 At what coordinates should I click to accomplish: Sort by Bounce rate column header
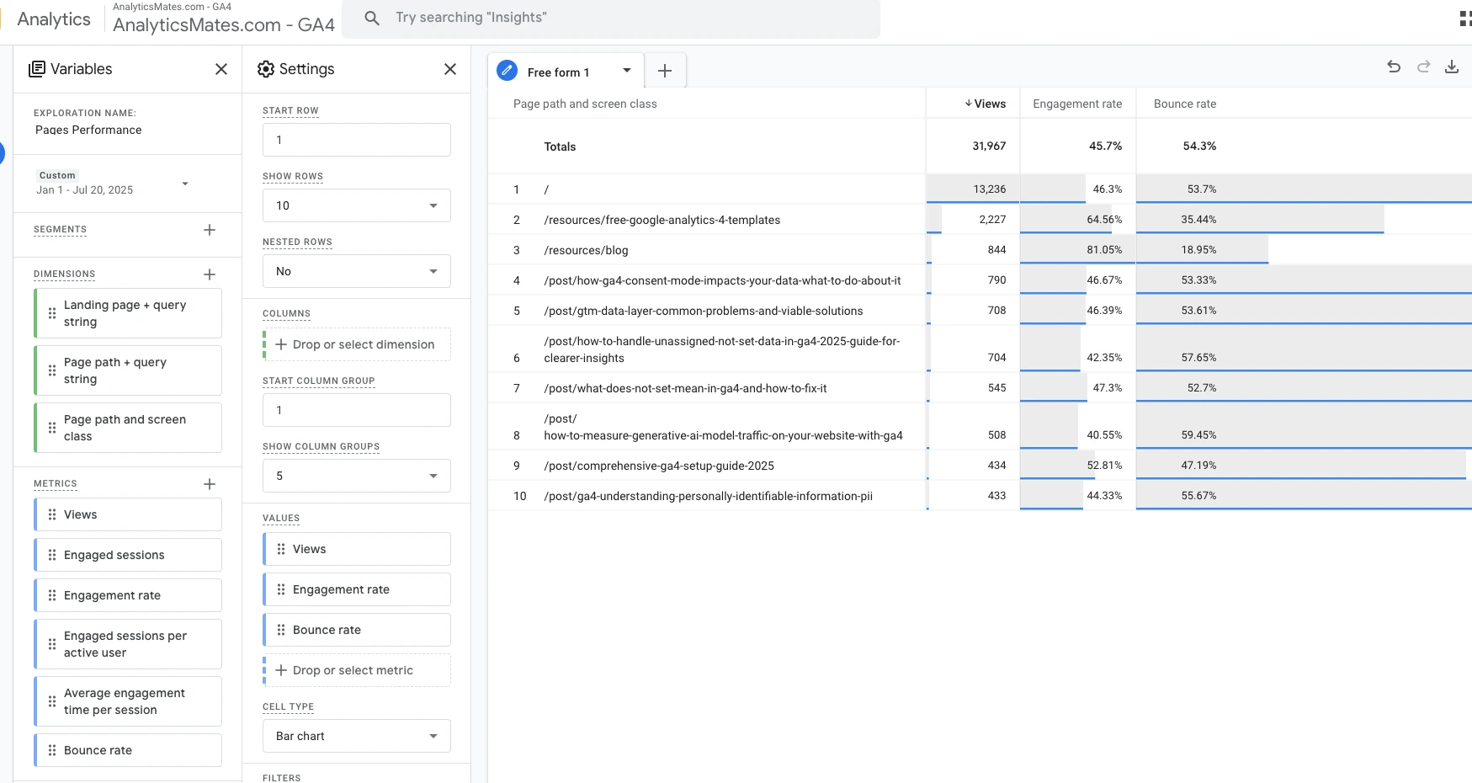click(x=1184, y=104)
